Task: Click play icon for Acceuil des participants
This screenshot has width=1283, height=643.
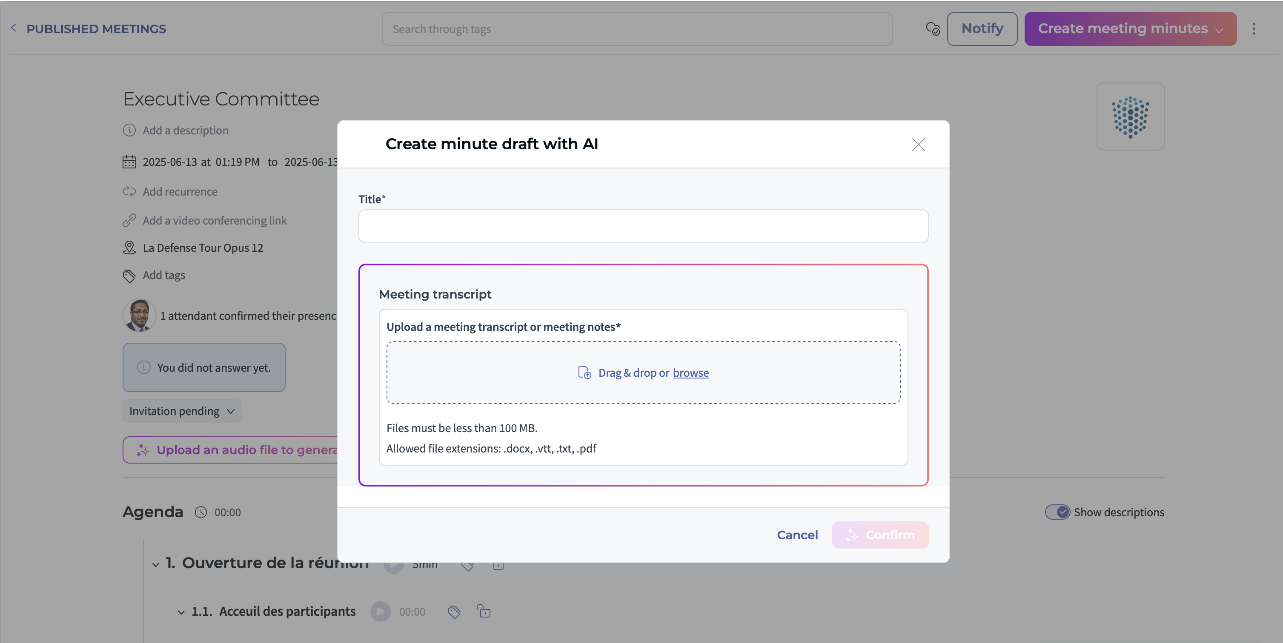Action: (x=381, y=612)
